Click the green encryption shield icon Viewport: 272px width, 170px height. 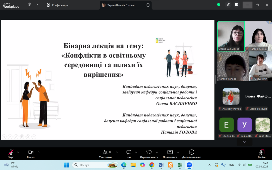coord(219,5)
